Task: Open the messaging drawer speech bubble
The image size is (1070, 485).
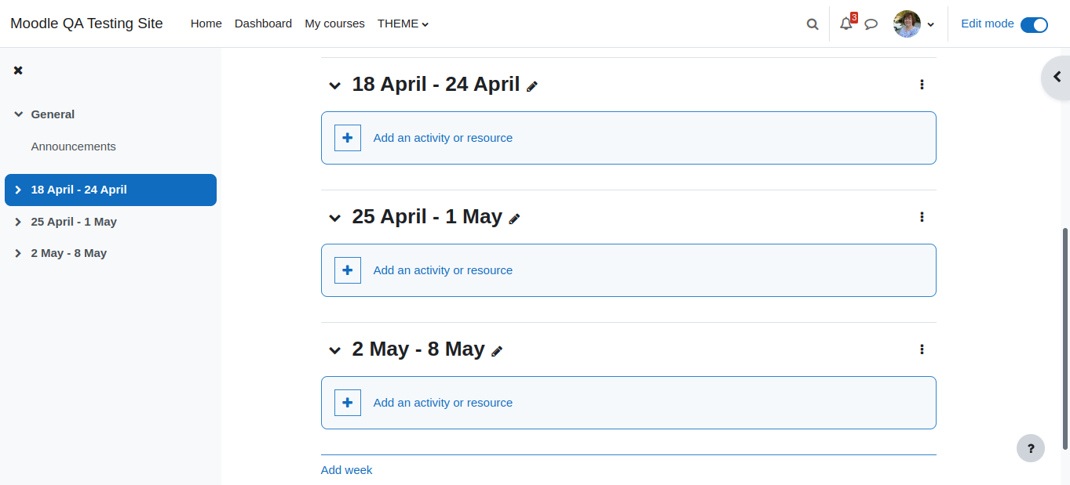Action: click(x=871, y=24)
